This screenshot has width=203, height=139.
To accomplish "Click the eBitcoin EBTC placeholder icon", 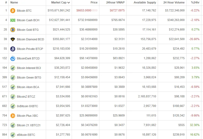I will [x=13, y=135].
